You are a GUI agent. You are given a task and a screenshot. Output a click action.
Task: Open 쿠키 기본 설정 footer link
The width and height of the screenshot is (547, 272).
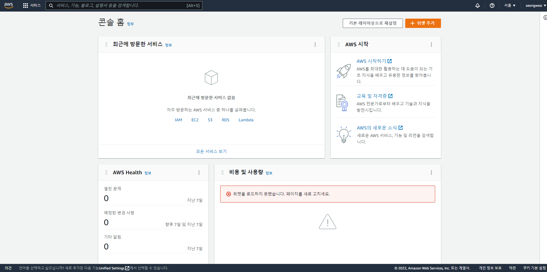(535, 268)
